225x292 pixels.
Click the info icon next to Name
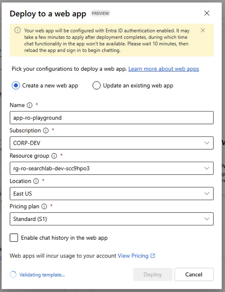pyautogui.click(x=29, y=105)
